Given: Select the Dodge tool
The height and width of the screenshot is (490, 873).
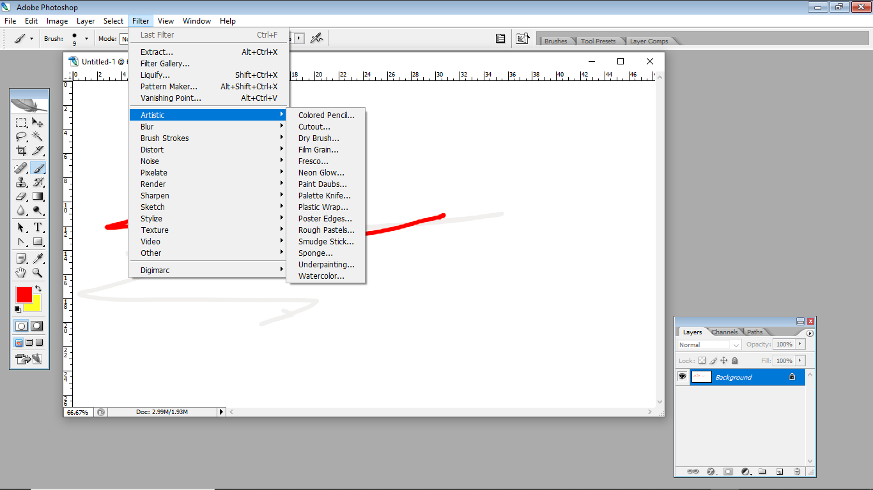Looking at the screenshot, I should (x=38, y=210).
